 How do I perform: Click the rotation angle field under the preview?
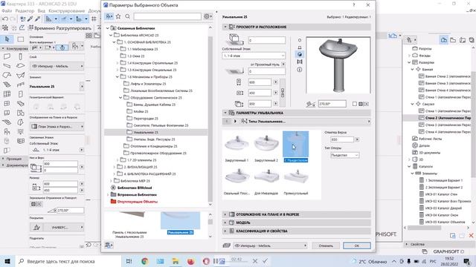(x=332, y=104)
